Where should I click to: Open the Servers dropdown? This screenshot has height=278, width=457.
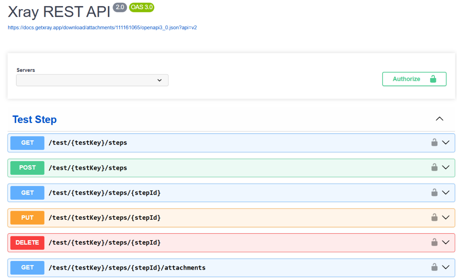pos(92,80)
